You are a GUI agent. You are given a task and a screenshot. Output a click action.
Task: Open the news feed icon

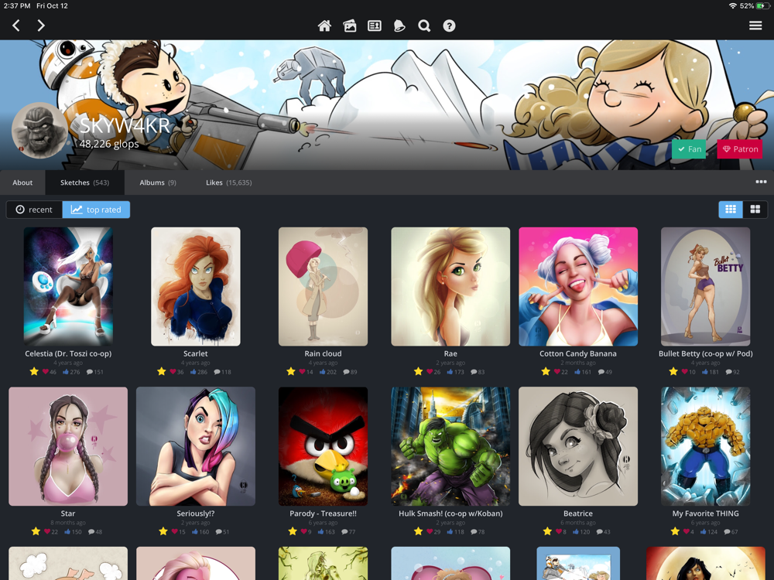pyautogui.click(x=375, y=26)
